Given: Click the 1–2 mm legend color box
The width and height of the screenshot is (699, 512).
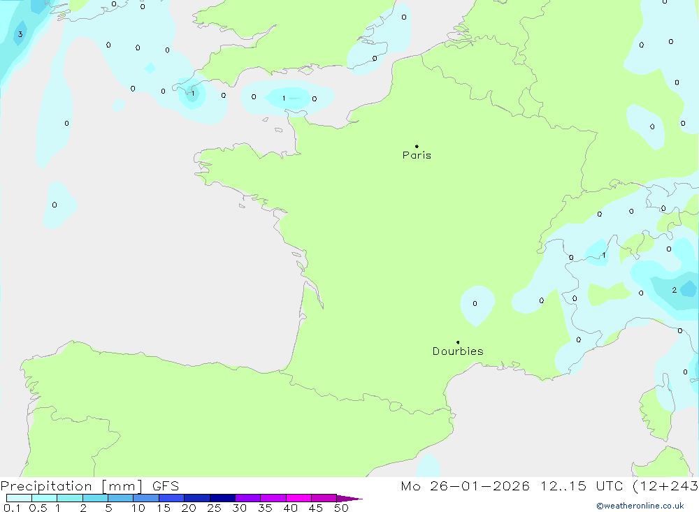Looking at the screenshot, I should [x=70, y=498].
